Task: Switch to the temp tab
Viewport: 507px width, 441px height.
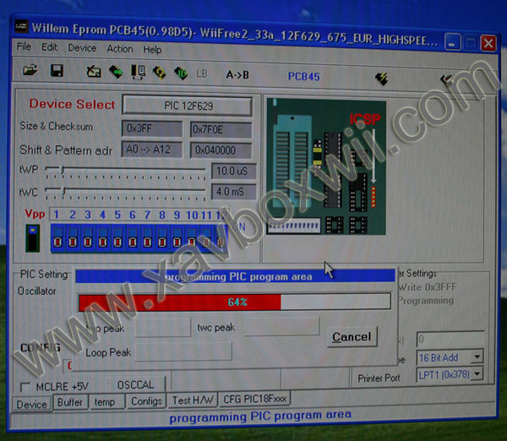Action: click(x=106, y=401)
